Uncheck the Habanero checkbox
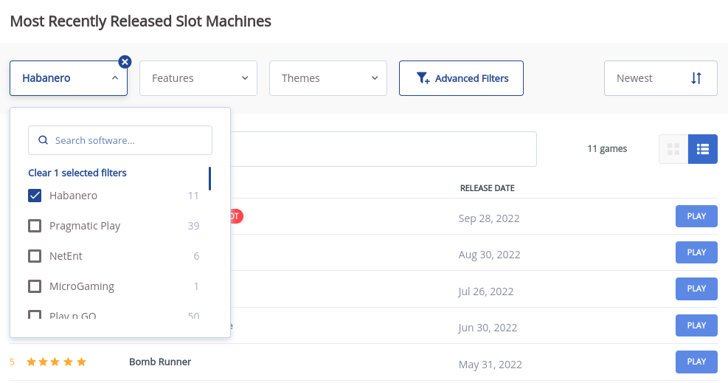728x383 pixels. coord(35,196)
